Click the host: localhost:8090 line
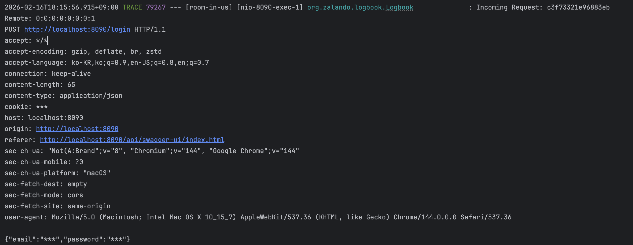The width and height of the screenshot is (633, 245). coord(44,118)
